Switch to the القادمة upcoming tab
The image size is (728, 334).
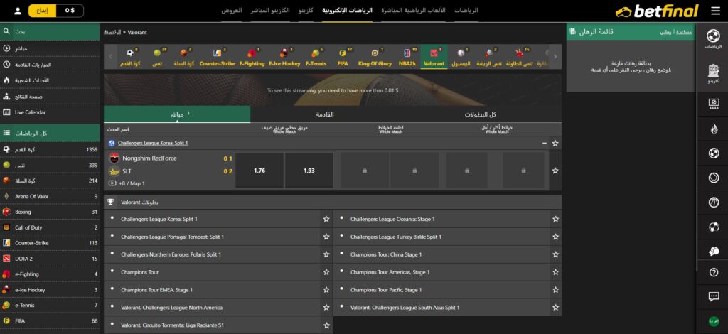[325, 114]
